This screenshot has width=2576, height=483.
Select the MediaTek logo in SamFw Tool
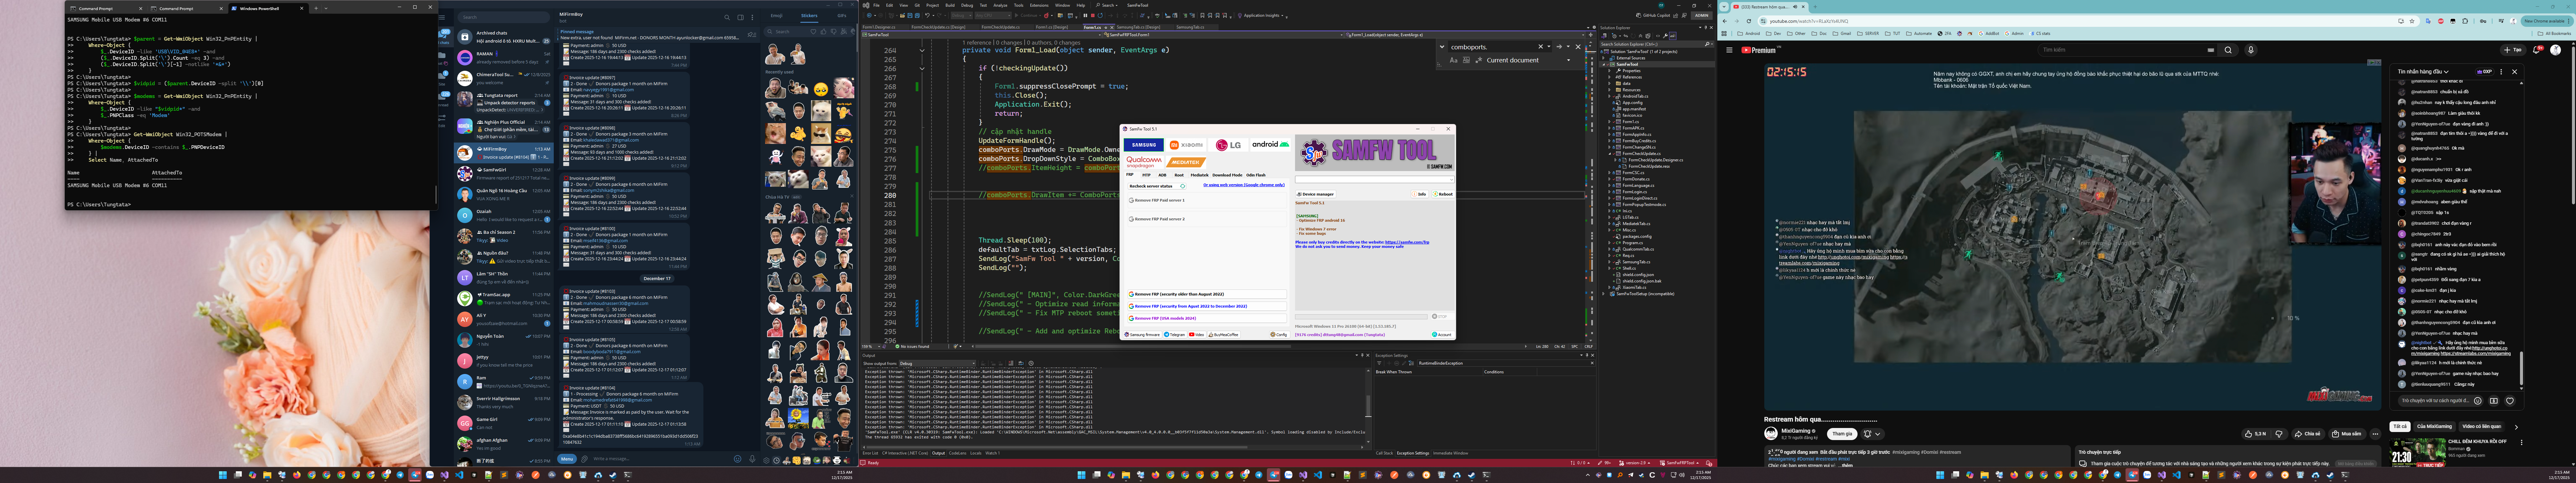click(x=1186, y=162)
